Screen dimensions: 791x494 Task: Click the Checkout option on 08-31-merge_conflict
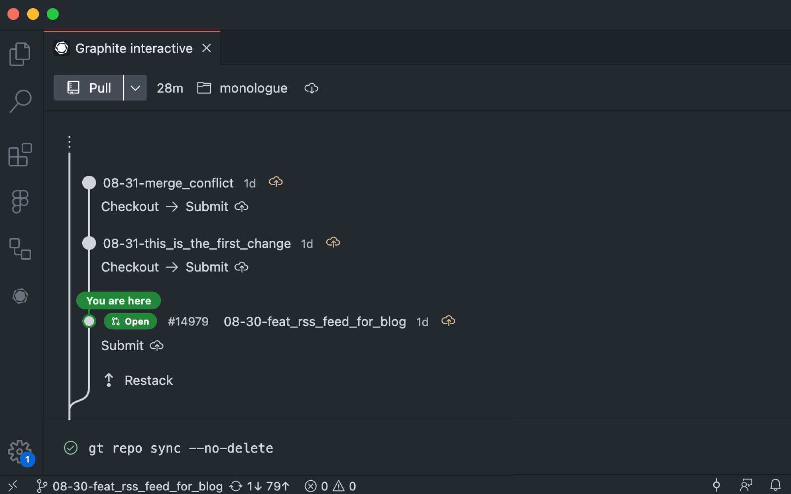click(130, 206)
